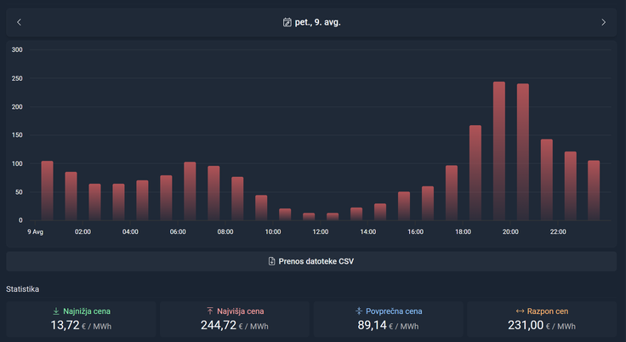The width and height of the screenshot is (626, 342).
Task: Select the highest price value 244,72
Action: [219, 325]
